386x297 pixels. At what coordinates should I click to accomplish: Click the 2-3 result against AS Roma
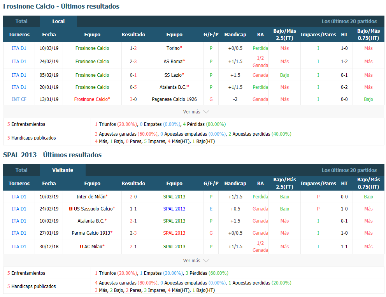pyautogui.click(x=133, y=62)
